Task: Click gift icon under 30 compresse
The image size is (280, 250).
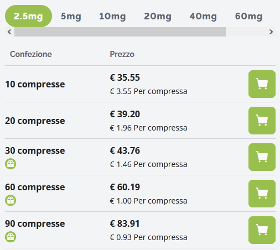Action: click(11, 164)
